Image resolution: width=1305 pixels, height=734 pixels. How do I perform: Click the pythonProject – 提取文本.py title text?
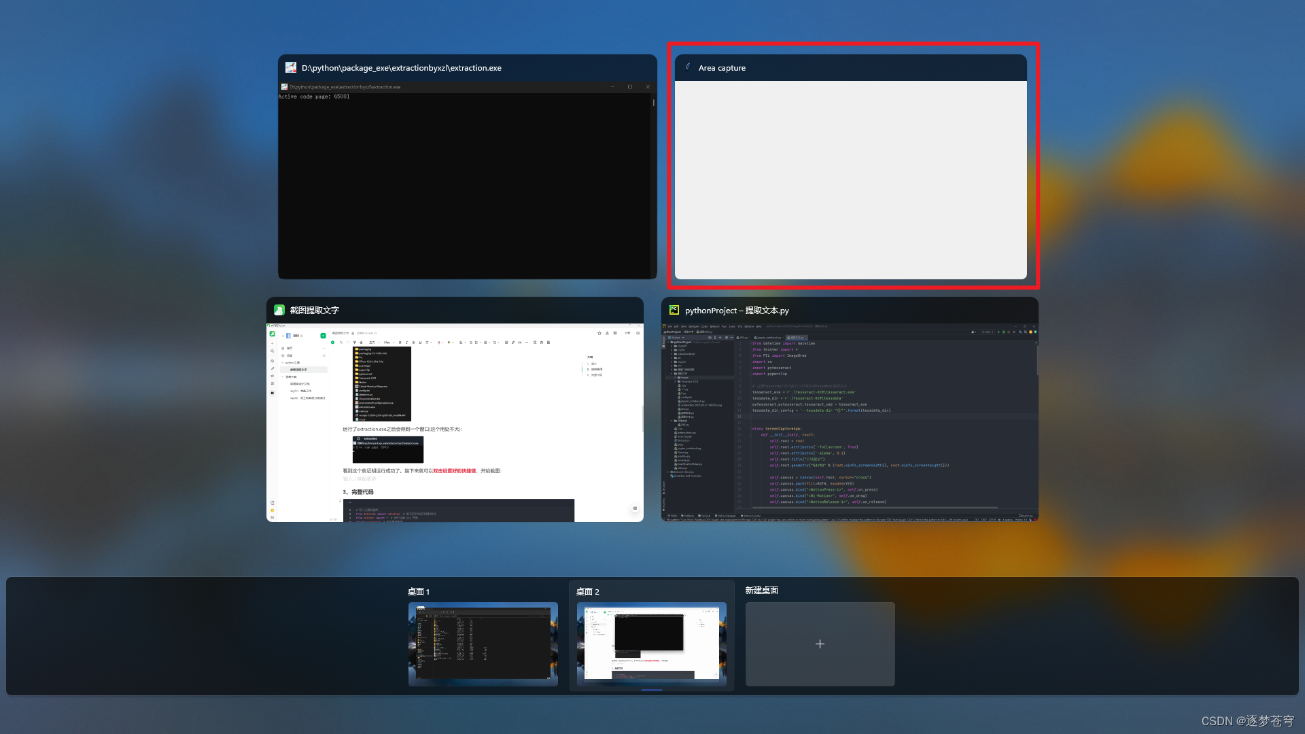coord(737,311)
